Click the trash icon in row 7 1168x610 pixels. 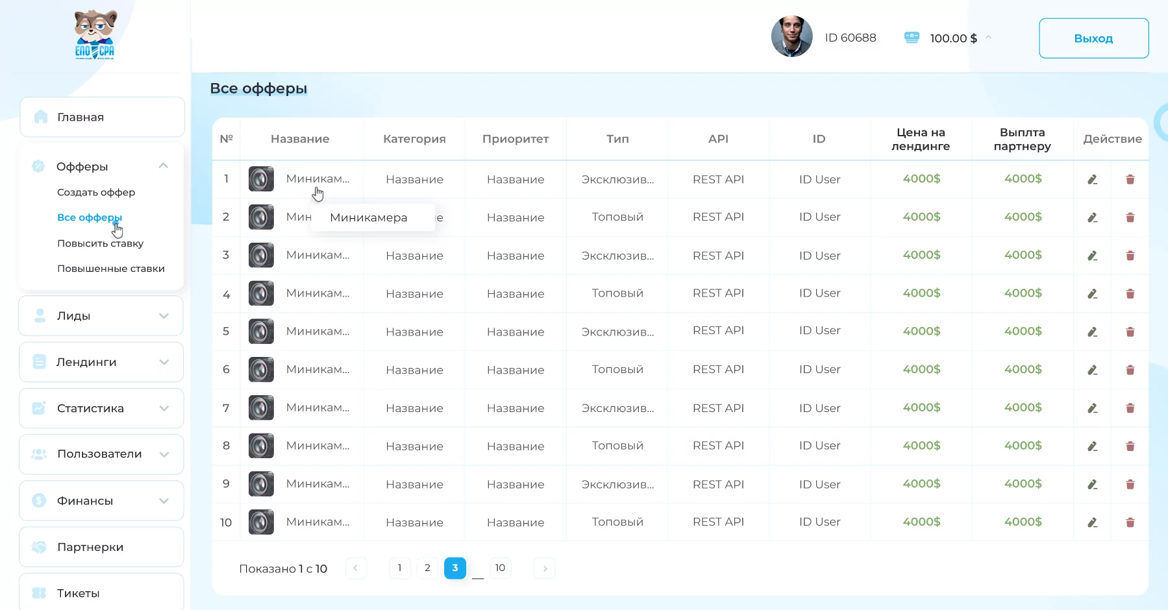point(1130,408)
